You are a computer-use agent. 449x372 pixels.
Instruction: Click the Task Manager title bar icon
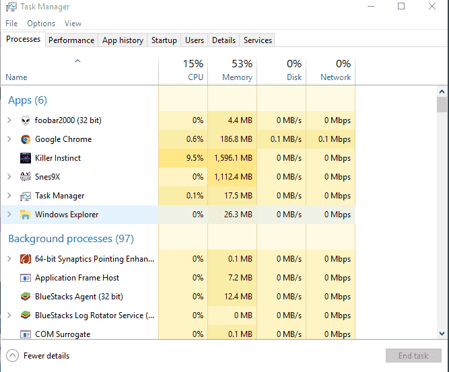(11, 7)
